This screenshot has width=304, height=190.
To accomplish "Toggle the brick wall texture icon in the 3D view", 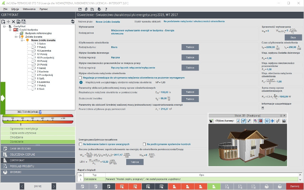I will click(261, 121).
